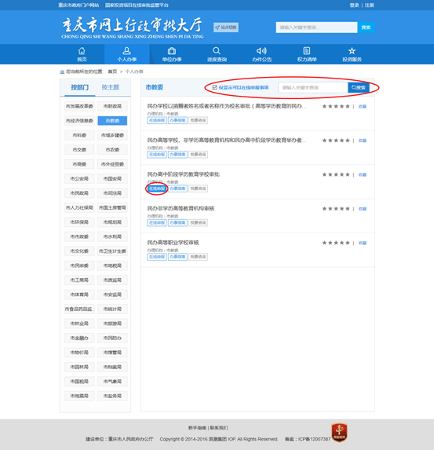This screenshot has width=434, height=450.
Task: Open the 投资服务 star icon
Action: (352, 51)
